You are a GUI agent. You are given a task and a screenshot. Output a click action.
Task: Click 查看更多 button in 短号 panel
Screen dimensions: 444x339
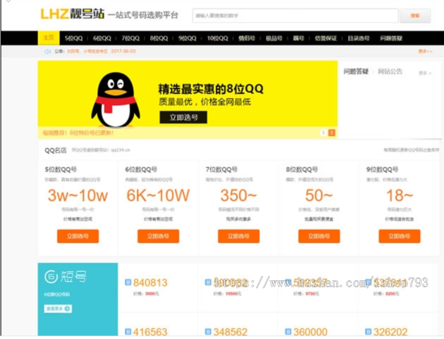tap(58, 308)
